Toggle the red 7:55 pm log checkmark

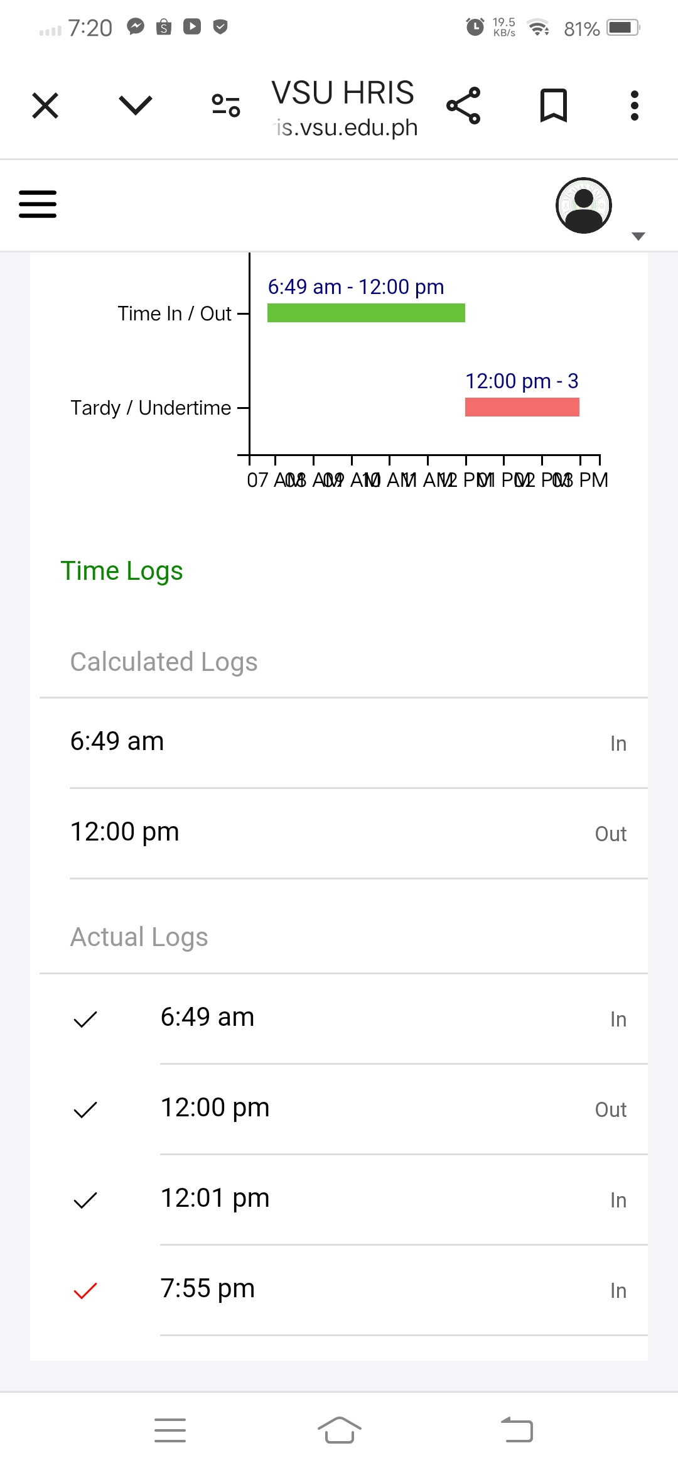point(85,1290)
